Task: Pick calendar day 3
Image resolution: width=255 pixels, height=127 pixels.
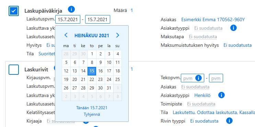Action: click(x=109, y=54)
